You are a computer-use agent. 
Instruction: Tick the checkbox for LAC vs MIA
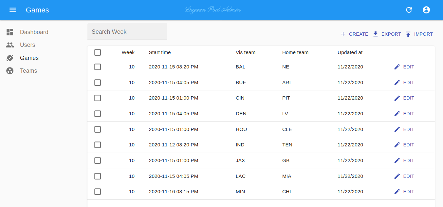98,176
